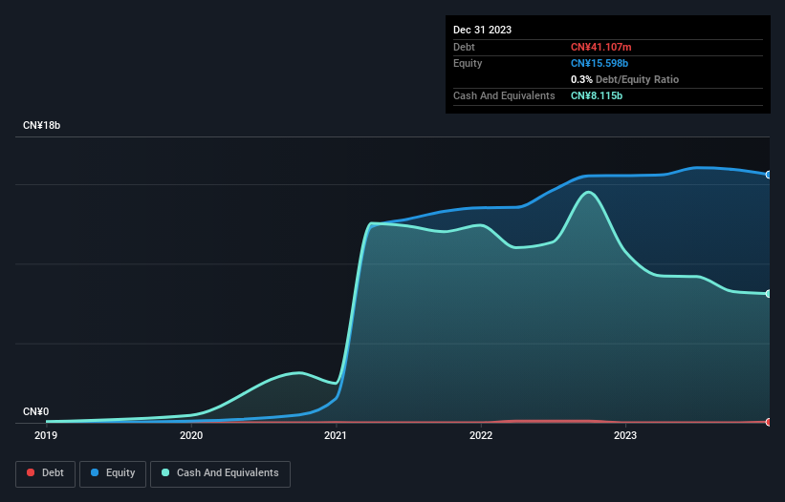Viewport: 785px width, 502px height.
Task: Click the CN¥18b y-axis label
Action: pyautogui.click(x=41, y=125)
